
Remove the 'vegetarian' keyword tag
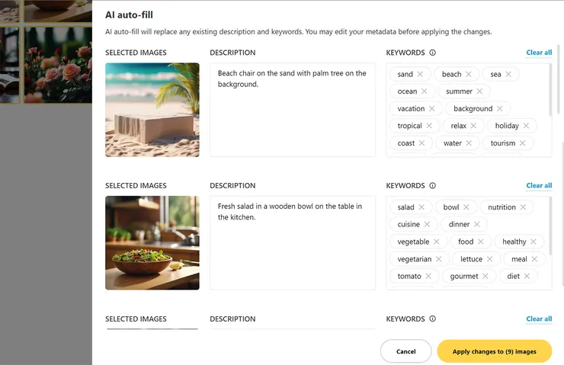click(x=439, y=259)
